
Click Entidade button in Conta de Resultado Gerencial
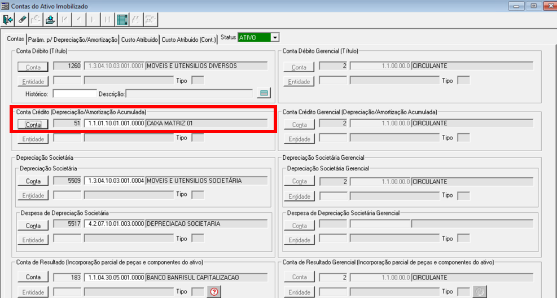[299, 292]
